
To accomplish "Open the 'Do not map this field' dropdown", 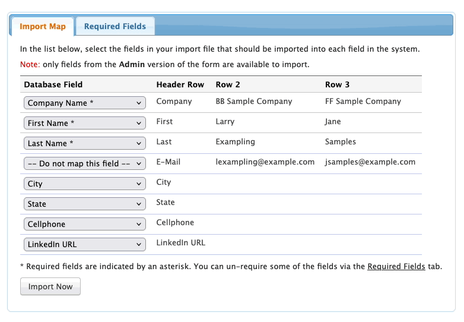I will pos(85,164).
